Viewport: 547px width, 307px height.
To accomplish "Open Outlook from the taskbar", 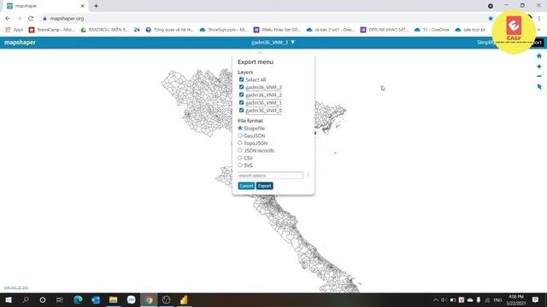I will click(96, 299).
